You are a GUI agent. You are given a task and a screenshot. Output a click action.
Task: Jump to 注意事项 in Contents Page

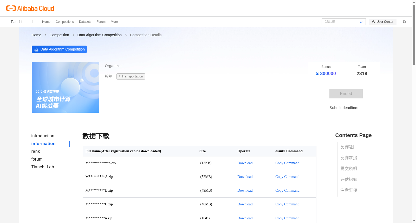tap(349, 190)
